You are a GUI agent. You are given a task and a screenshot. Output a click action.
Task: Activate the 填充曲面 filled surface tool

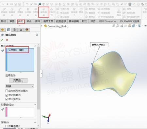tap(43, 12)
